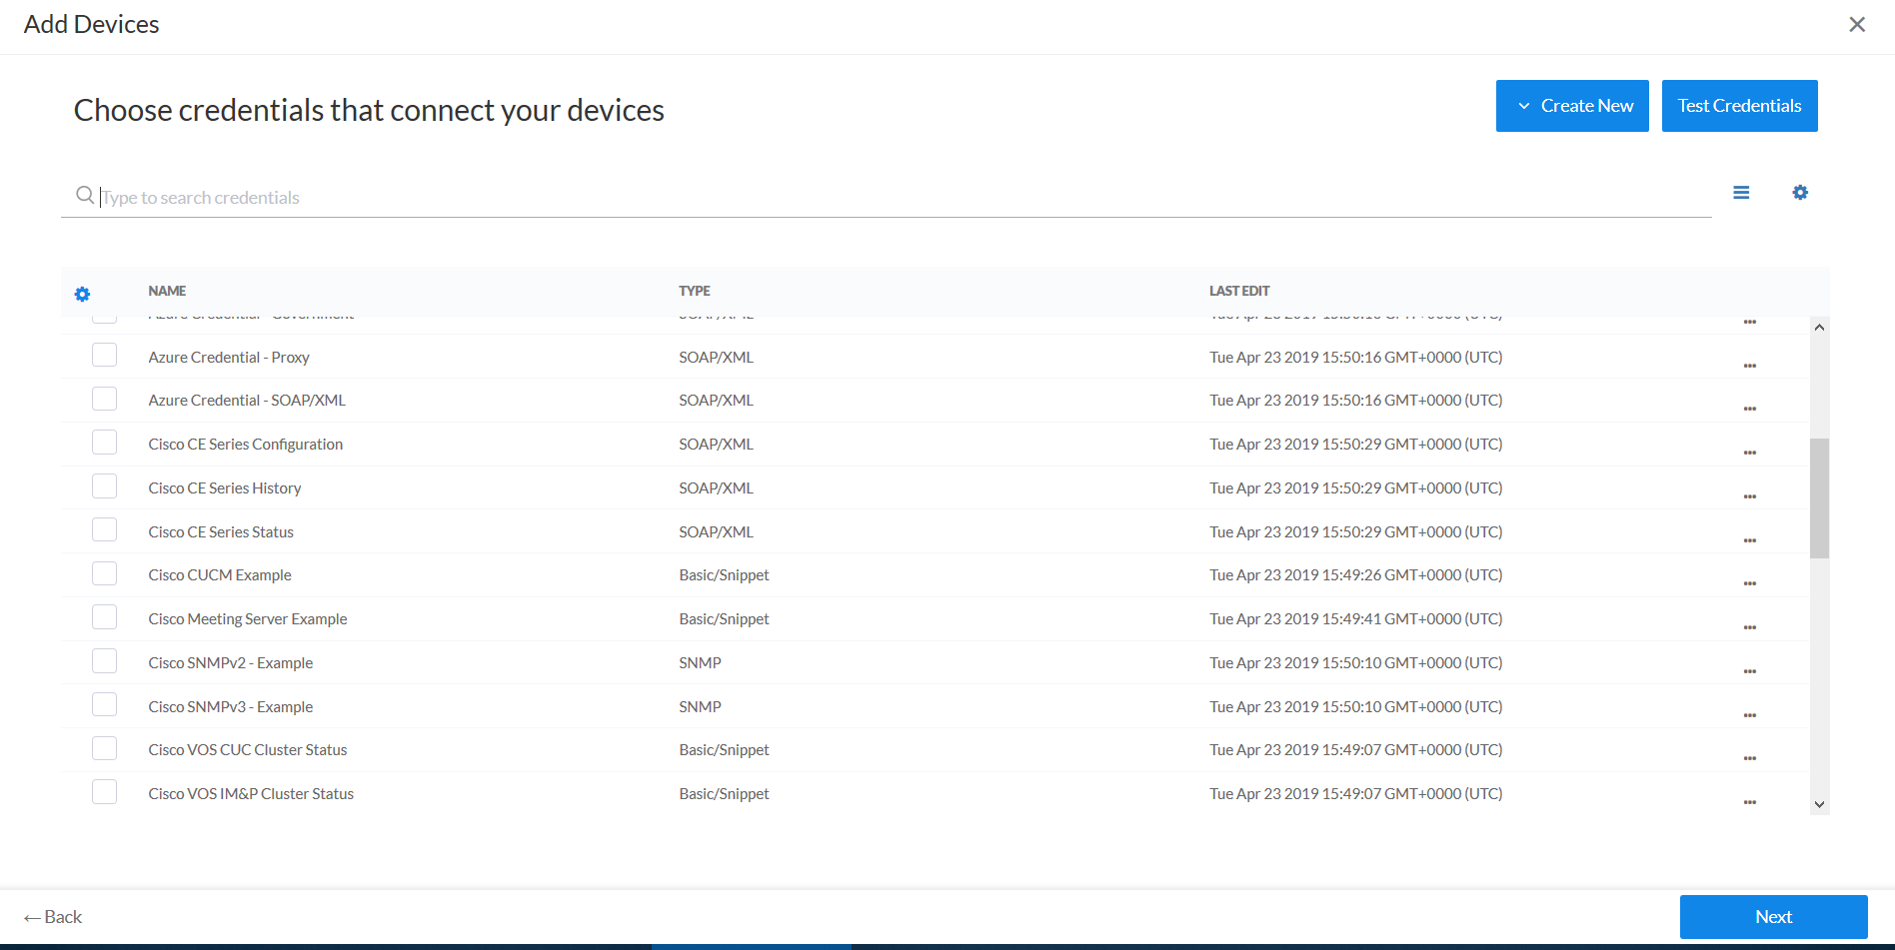Viewport: 1895px width, 950px height.
Task: Click the search magnifier icon
Action: point(85,196)
